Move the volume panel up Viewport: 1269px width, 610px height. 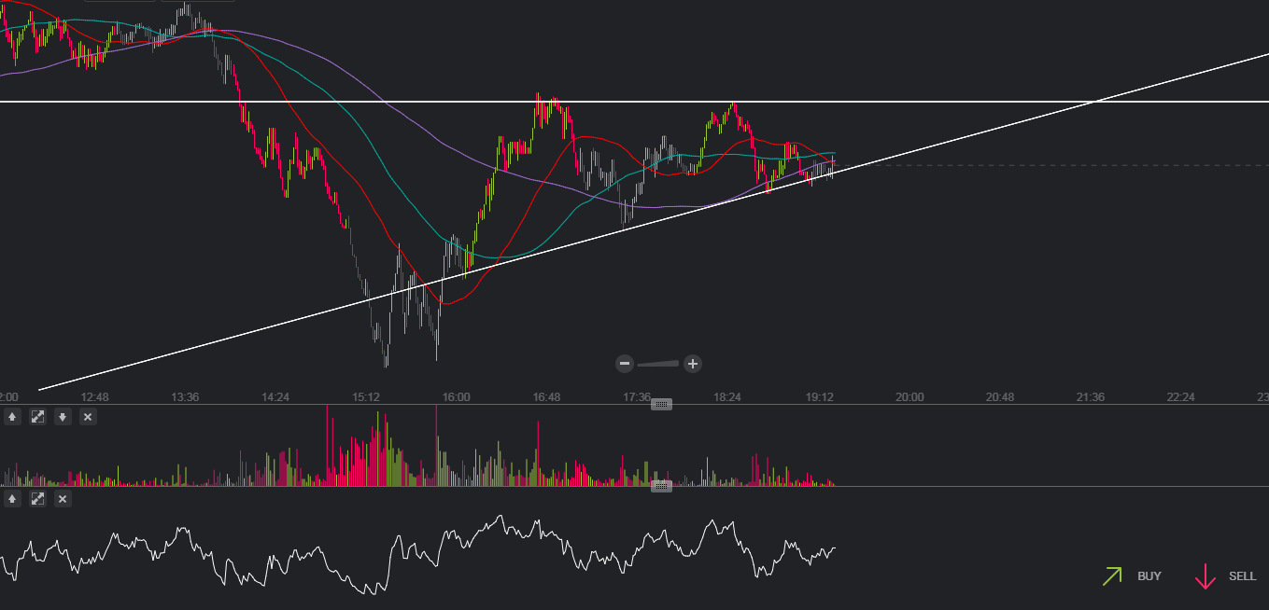coord(13,417)
